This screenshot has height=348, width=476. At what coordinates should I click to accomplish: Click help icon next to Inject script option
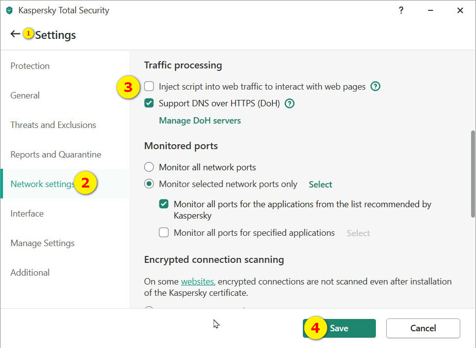[x=375, y=87]
